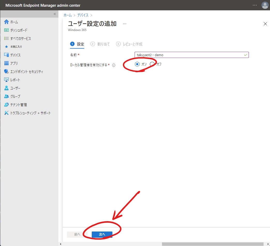270x246 pixels.
Task: Open the header ellipsis menu
Action: (255, 5)
